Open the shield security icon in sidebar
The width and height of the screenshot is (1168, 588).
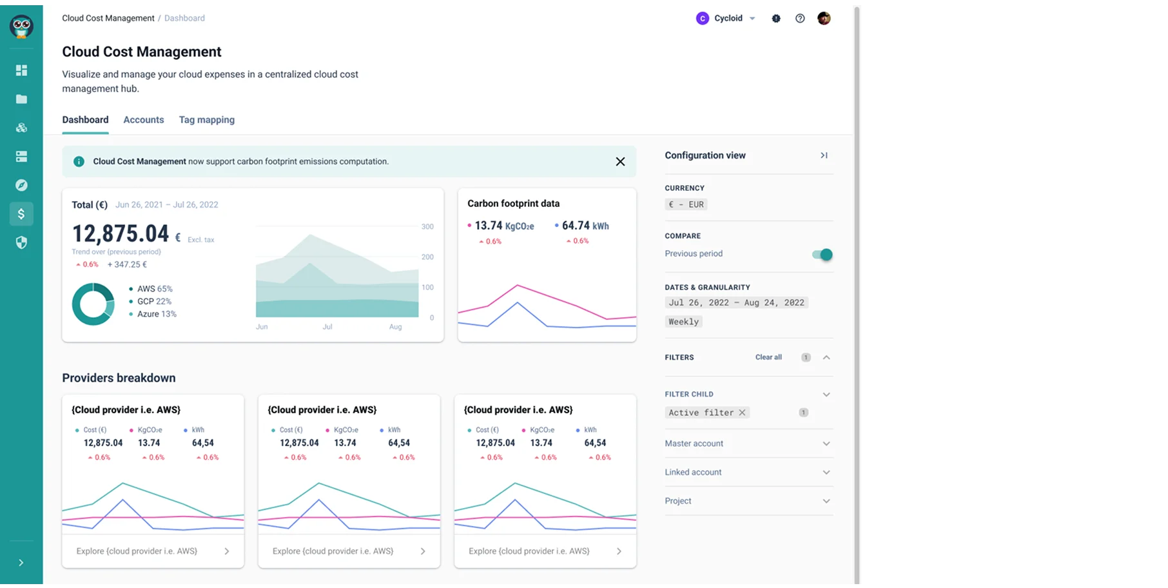21,242
